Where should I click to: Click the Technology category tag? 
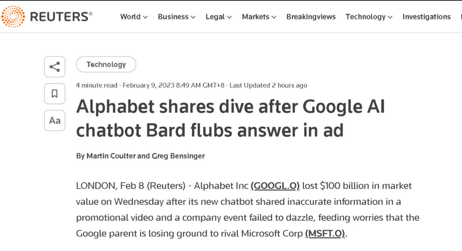[106, 64]
